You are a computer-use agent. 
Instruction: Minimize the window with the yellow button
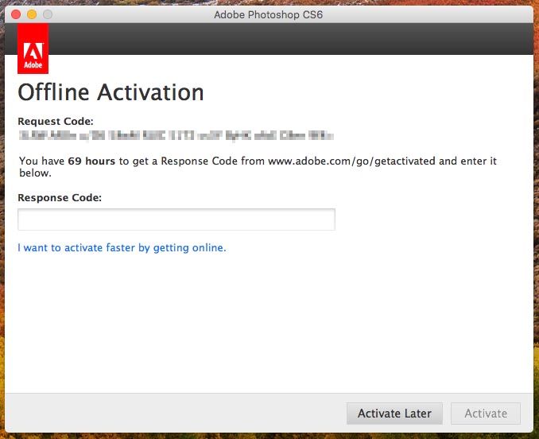point(32,14)
